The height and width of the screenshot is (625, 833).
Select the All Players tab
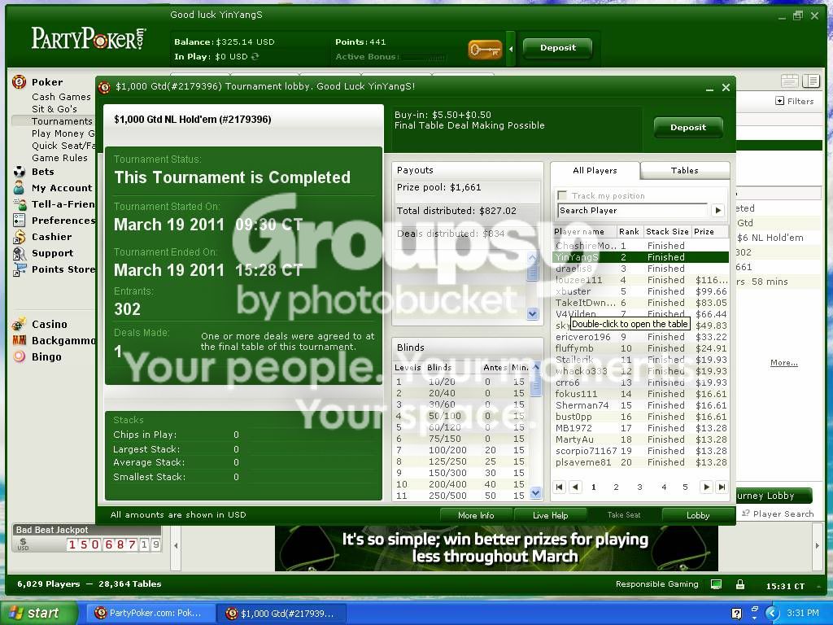[595, 171]
